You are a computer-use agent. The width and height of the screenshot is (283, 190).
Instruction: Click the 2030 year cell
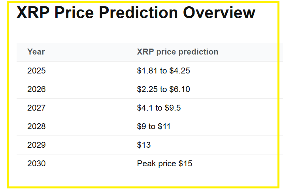tap(36, 164)
